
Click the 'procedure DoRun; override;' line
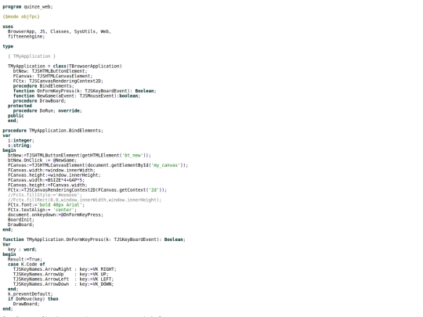pyautogui.click(x=48, y=110)
